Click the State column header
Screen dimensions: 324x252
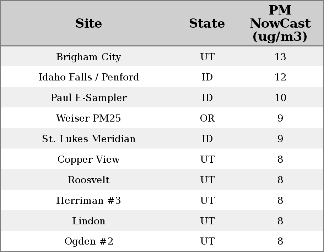(207, 23)
